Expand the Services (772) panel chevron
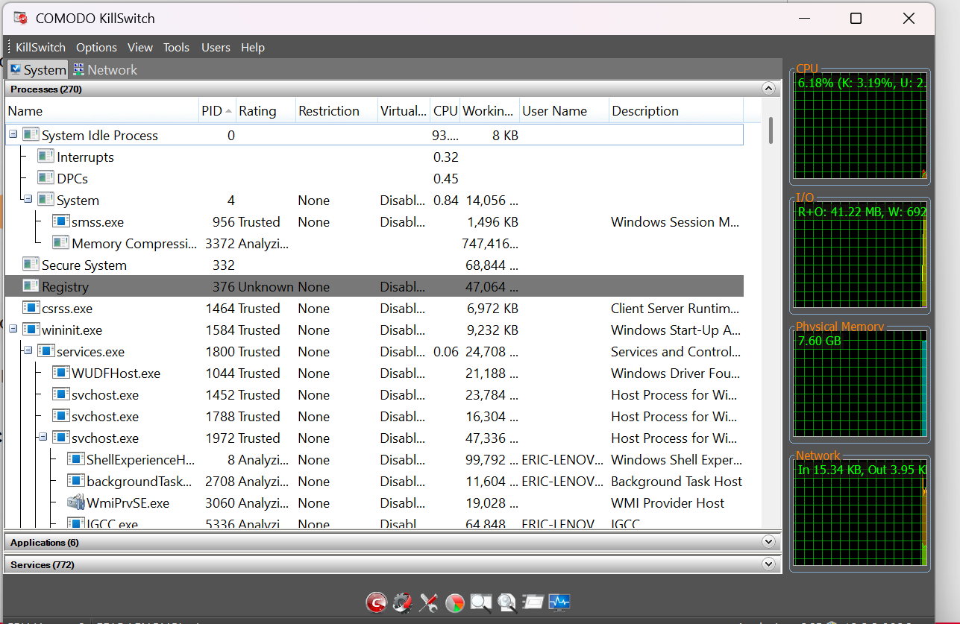The height and width of the screenshot is (624, 960). (x=768, y=564)
